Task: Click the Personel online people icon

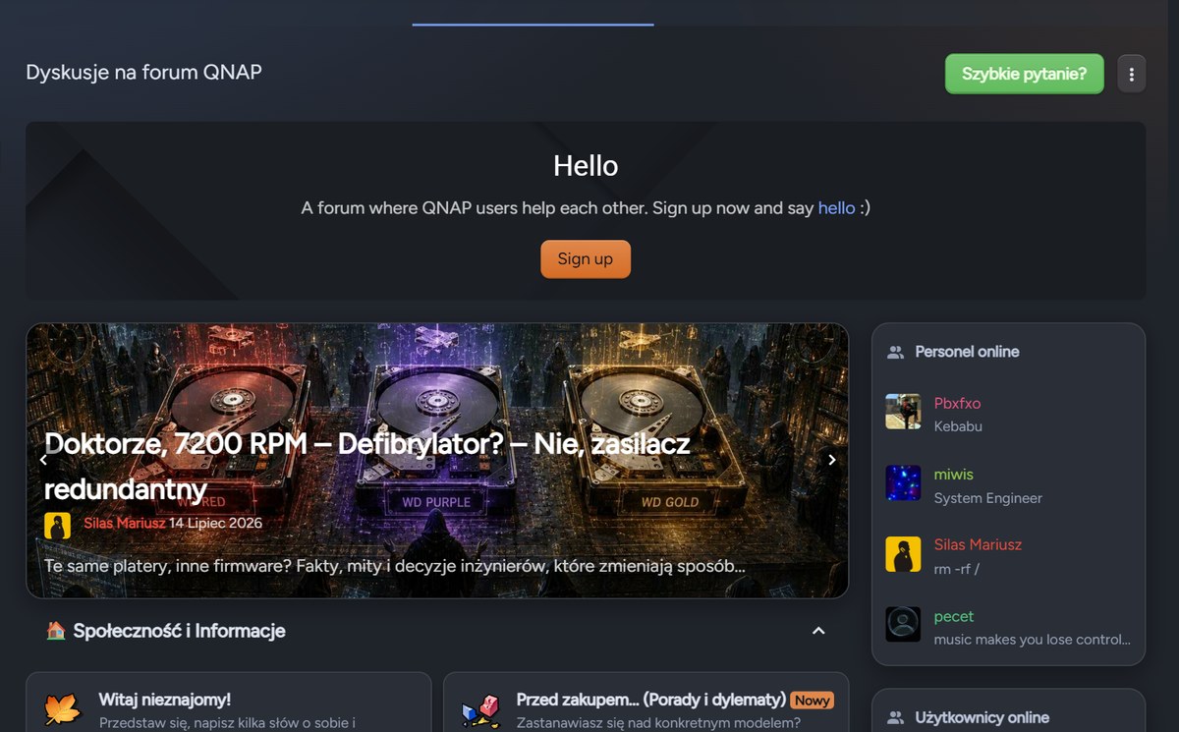Action: pyautogui.click(x=895, y=352)
